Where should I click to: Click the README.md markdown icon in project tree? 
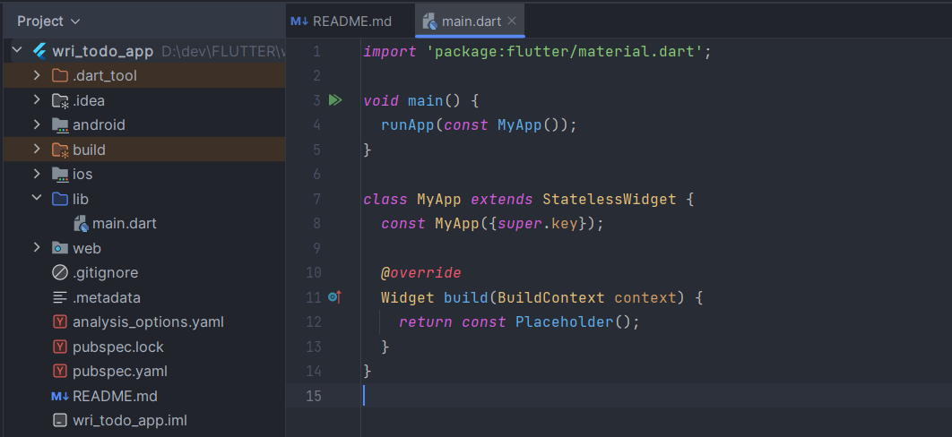coord(60,396)
